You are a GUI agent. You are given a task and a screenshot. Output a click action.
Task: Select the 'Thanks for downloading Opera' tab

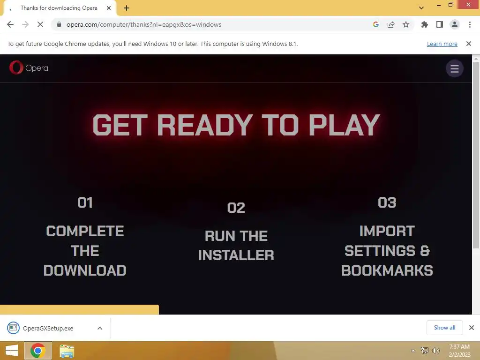(60, 8)
